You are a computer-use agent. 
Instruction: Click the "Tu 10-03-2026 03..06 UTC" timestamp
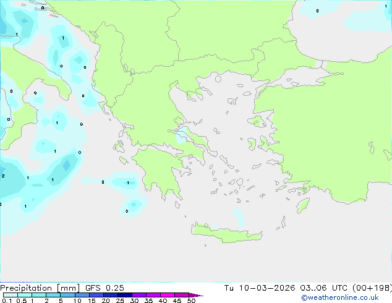click(x=286, y=288)
